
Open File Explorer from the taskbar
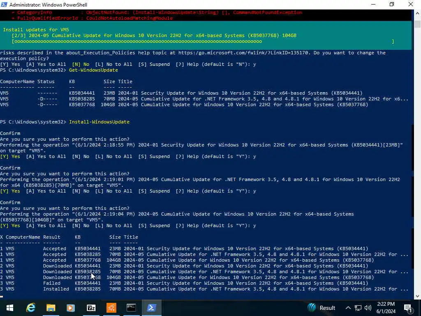[x=51, y=308]
